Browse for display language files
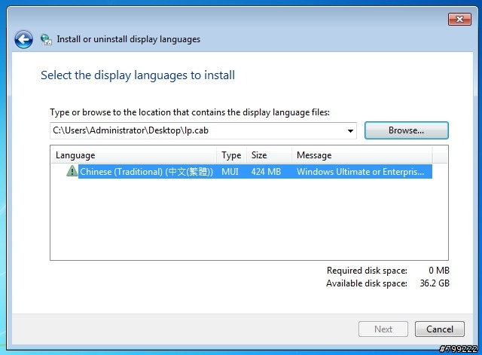The height and width of the screenshot is (355, 482). (x=407, y=130)
